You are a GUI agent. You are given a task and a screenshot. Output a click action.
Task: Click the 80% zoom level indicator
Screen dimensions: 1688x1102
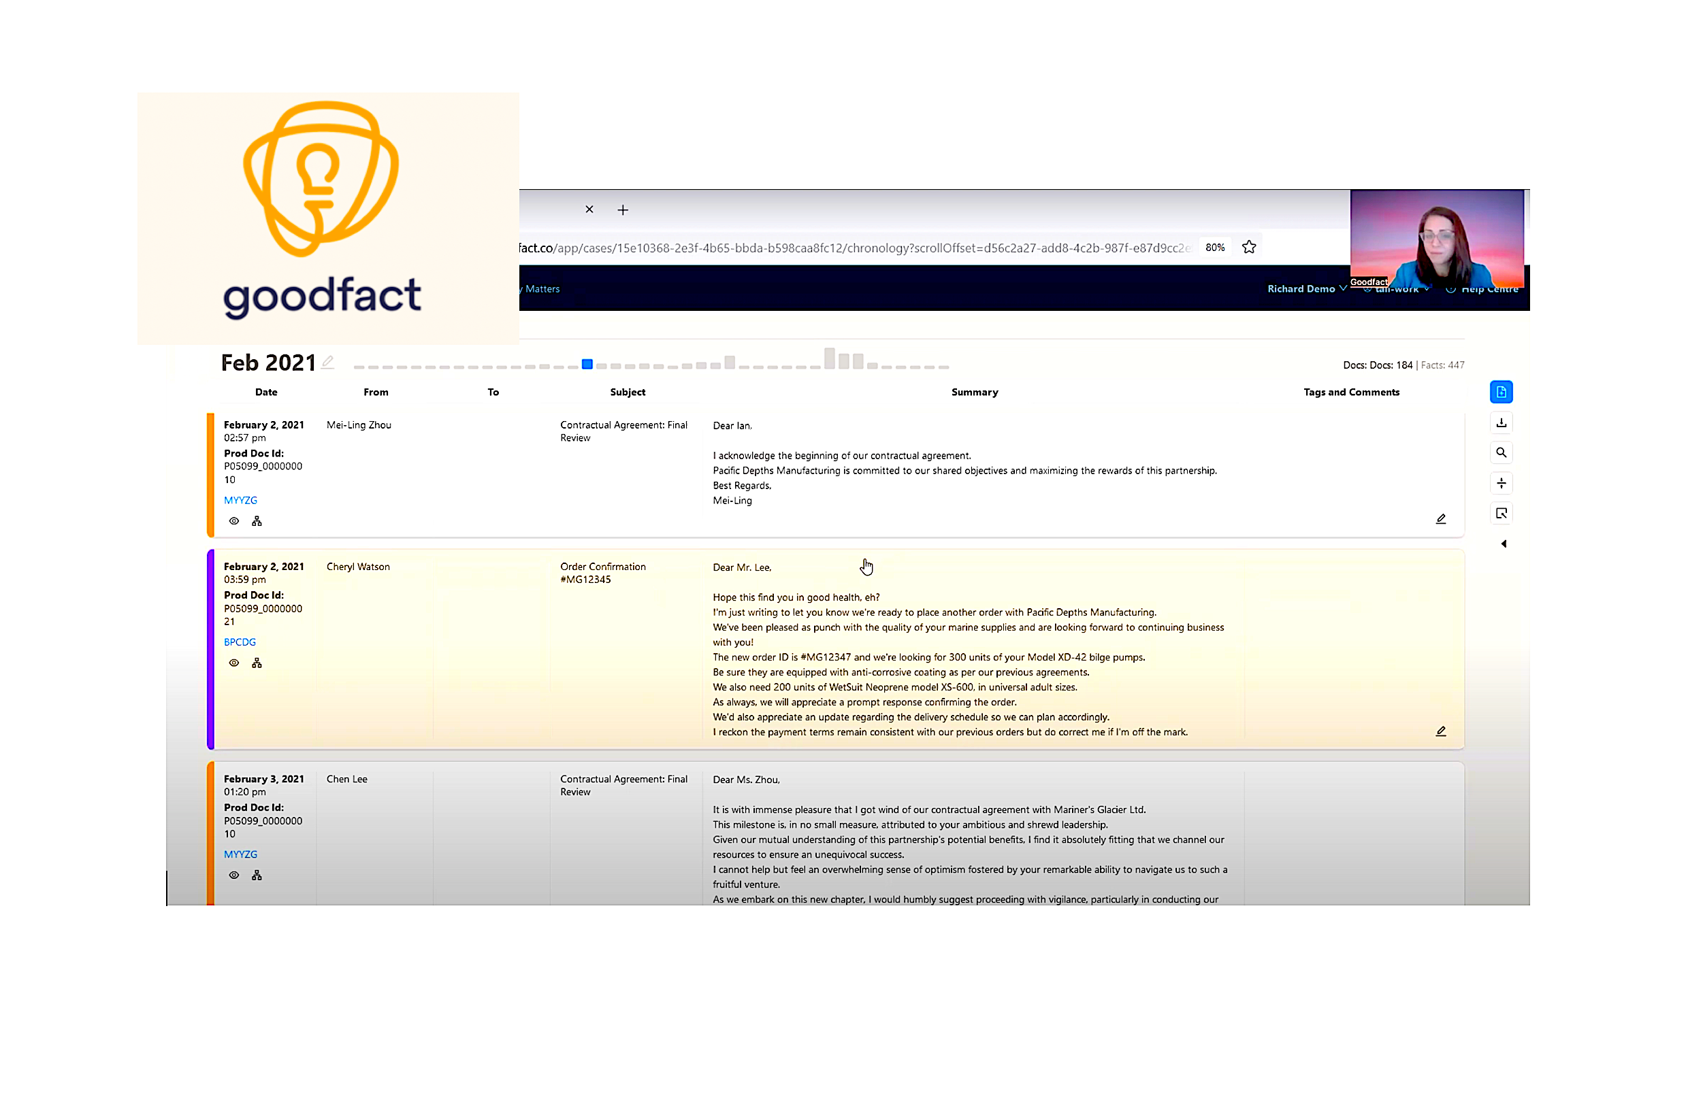tap(1215, 248)
